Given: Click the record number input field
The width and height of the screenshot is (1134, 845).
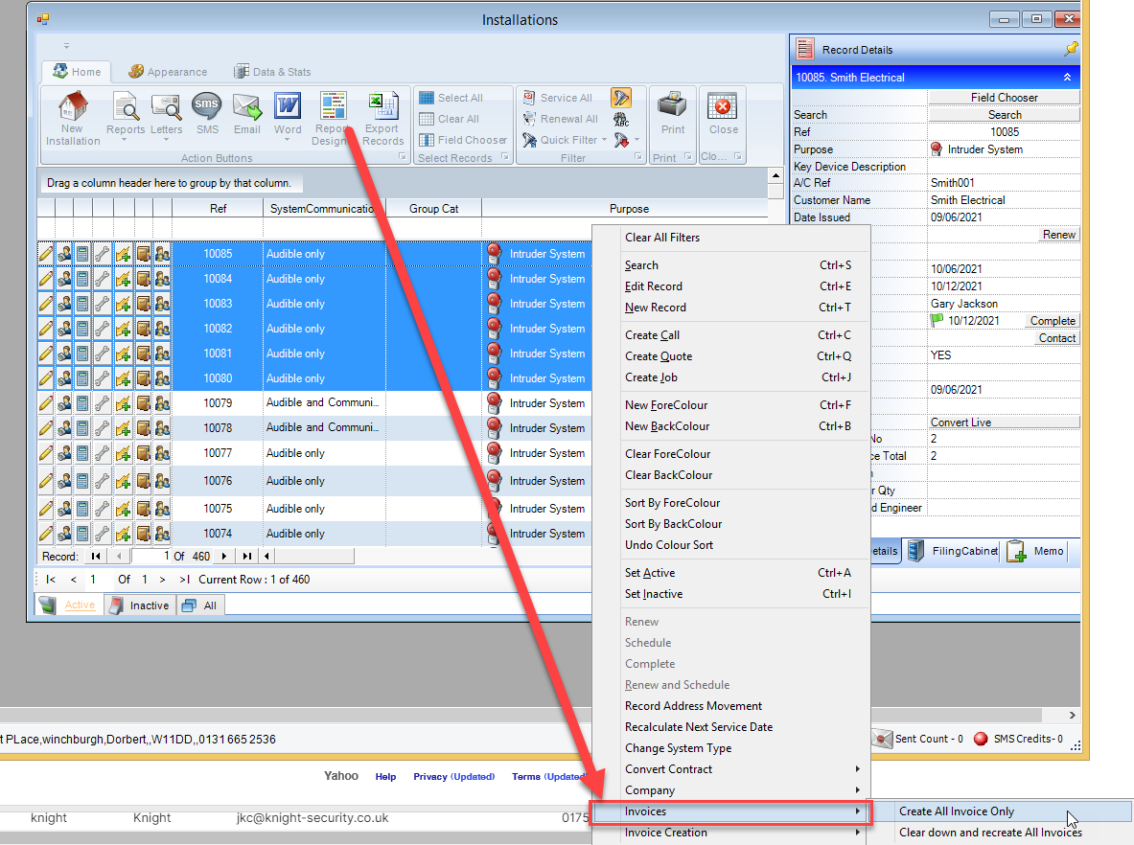Looking at the screenshot, I should (150, 557).
